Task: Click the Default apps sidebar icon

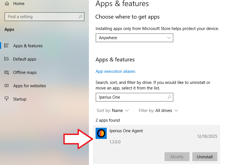Action: pyautogui.click(x=7, y=59)
